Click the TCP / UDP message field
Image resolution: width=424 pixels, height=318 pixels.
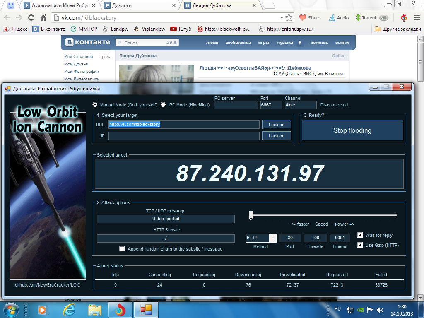166,219
